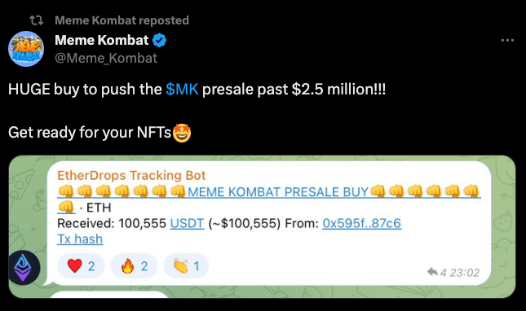Click the Meme Kombat reposted label
This screenshot has height=311, width=526.
(122, 20)
